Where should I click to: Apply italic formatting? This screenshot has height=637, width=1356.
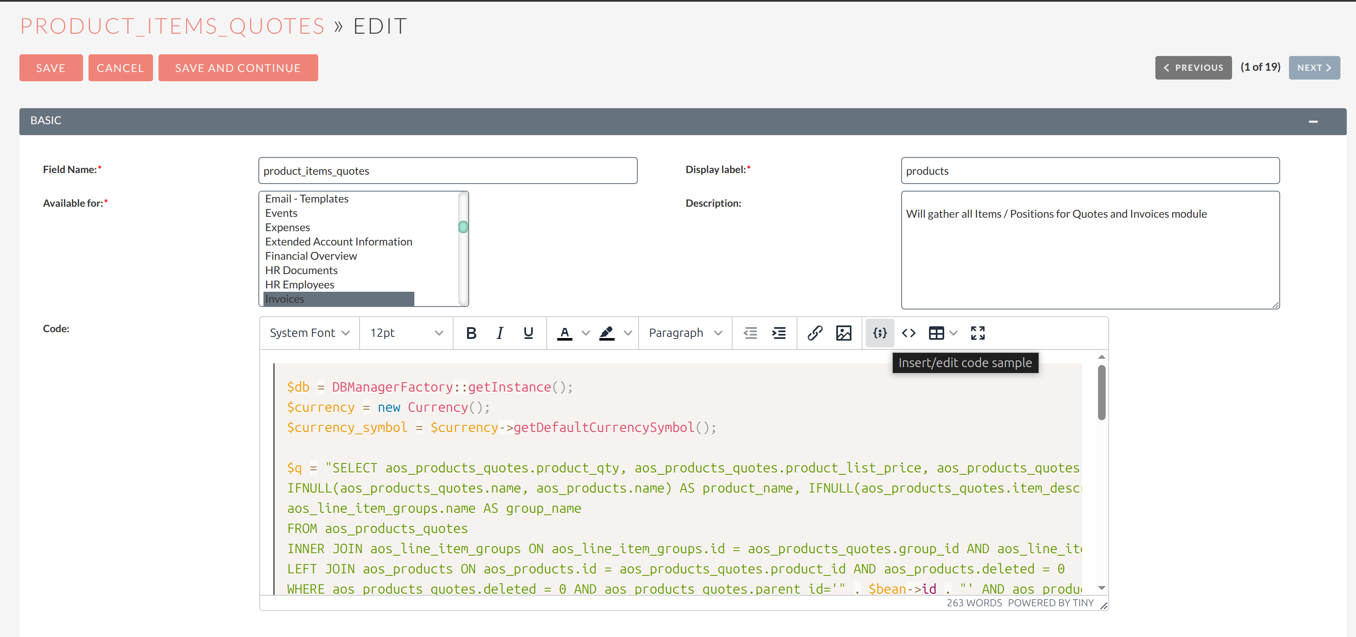tap(499, 333)
